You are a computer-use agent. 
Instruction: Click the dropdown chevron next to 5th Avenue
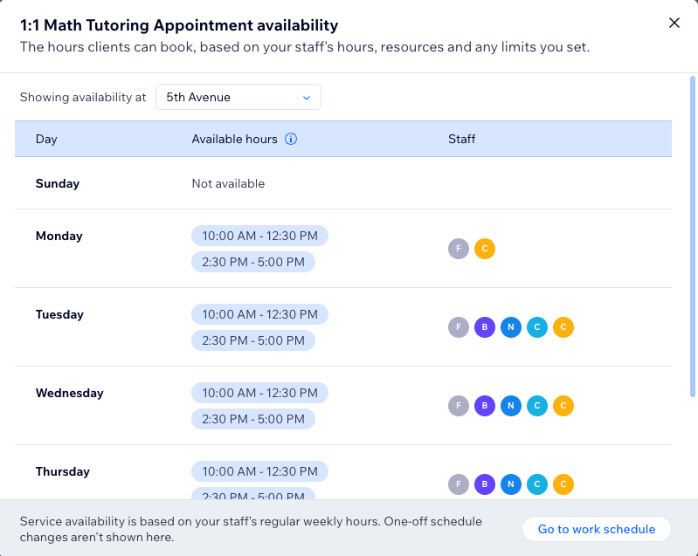[x=307, y=98]
